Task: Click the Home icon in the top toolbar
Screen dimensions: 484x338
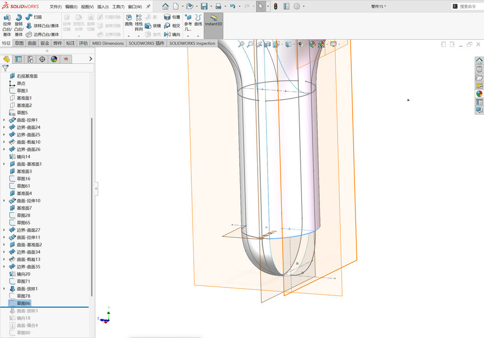Action: click(x=165, y=6)
